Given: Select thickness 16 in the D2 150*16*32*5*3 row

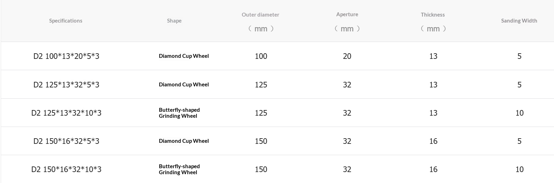Looking at the screenshot, I should click(433, 141).
